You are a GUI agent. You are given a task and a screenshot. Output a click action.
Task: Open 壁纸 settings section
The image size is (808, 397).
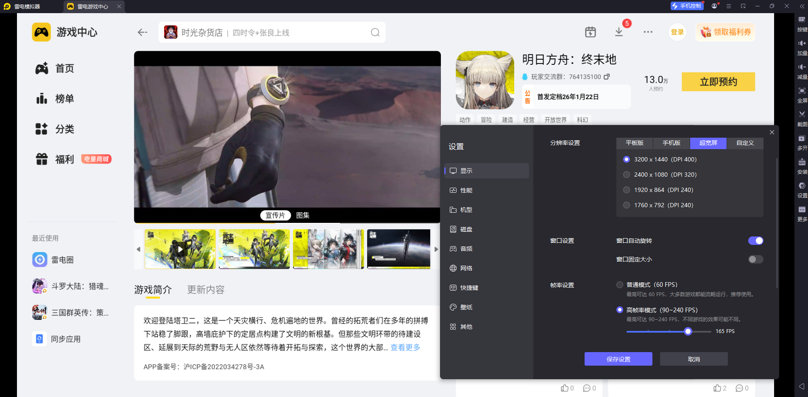(x=487, y=307)
